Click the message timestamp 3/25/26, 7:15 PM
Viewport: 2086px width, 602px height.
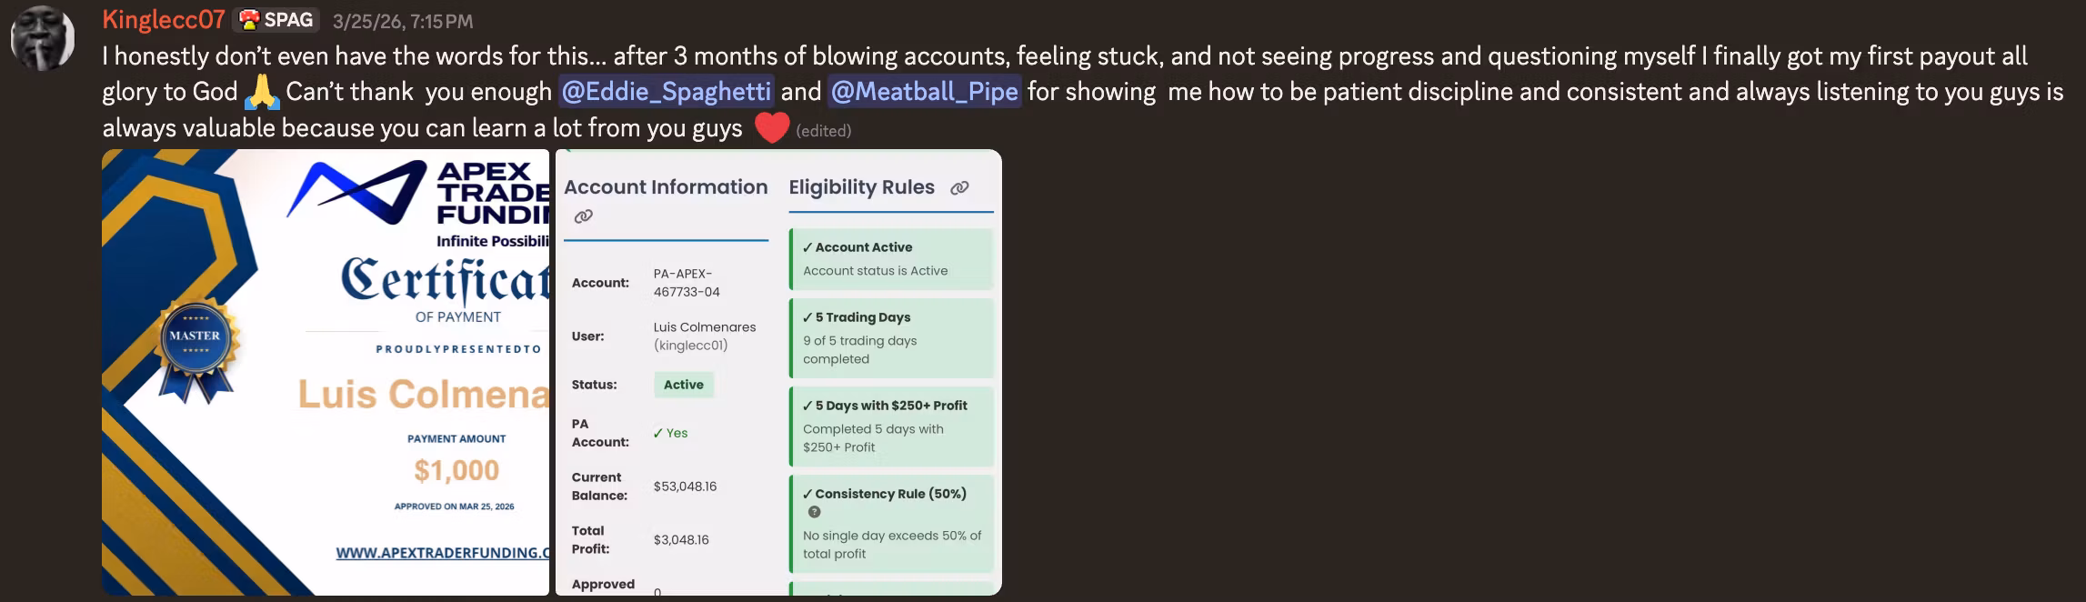(x=403, y=21)
